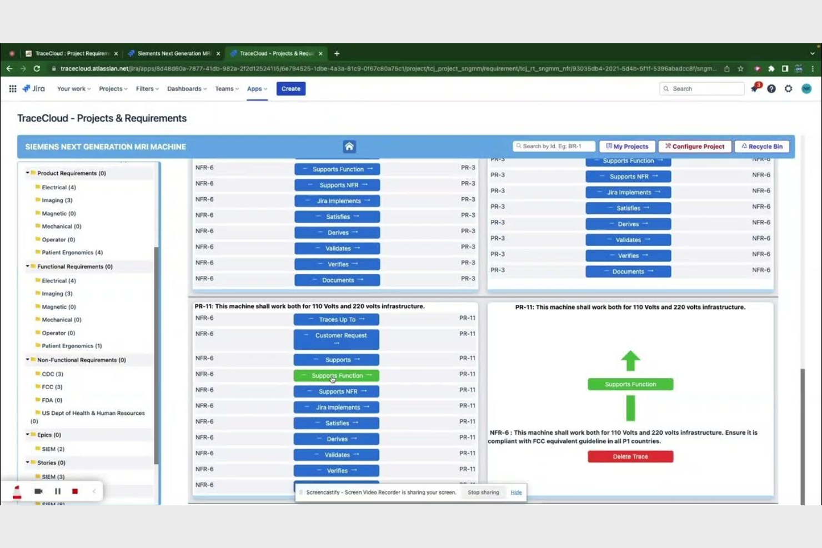
Task: Click the green up arrow in trace details
Action: point(630,361)
